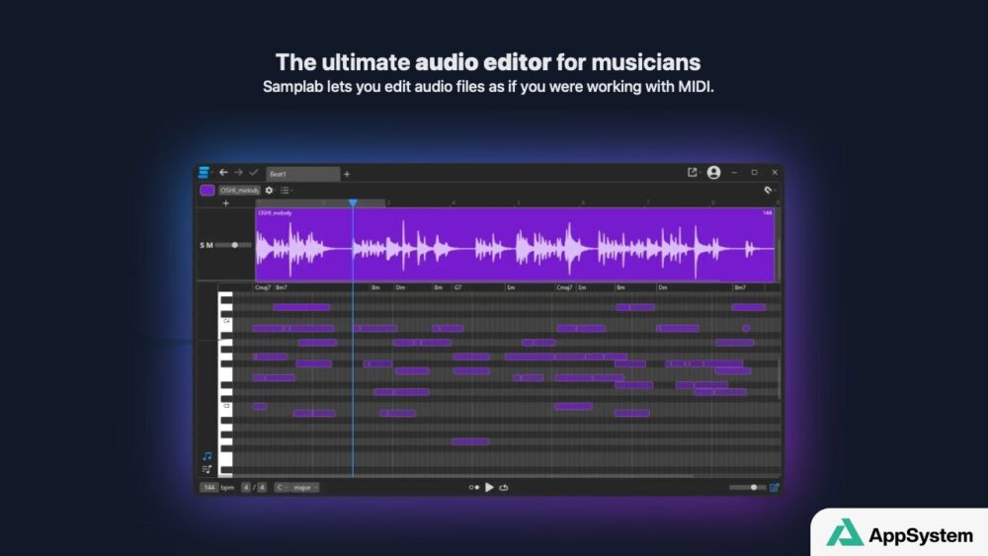The width and height of the screenshot is (988, 556).
Task: Open the user account profile icon
Action: 713,172
